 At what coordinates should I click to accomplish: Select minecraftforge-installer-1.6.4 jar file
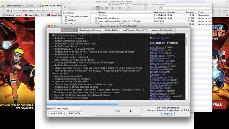(119, 21)
